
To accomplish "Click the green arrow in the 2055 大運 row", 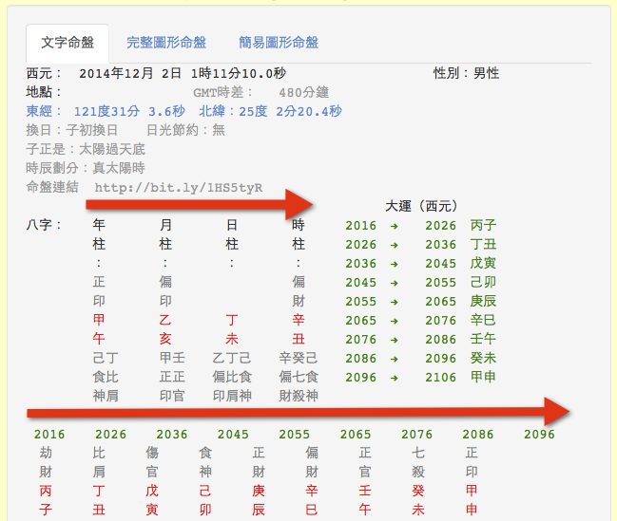I will (395, 302).
